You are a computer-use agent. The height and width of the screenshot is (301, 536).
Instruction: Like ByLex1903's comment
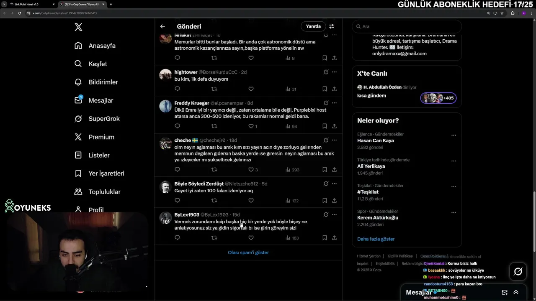251,237
